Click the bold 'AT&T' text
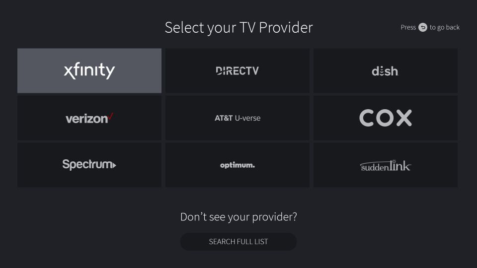The width and height of the screenshot is (477, 268). click(224, 118)
